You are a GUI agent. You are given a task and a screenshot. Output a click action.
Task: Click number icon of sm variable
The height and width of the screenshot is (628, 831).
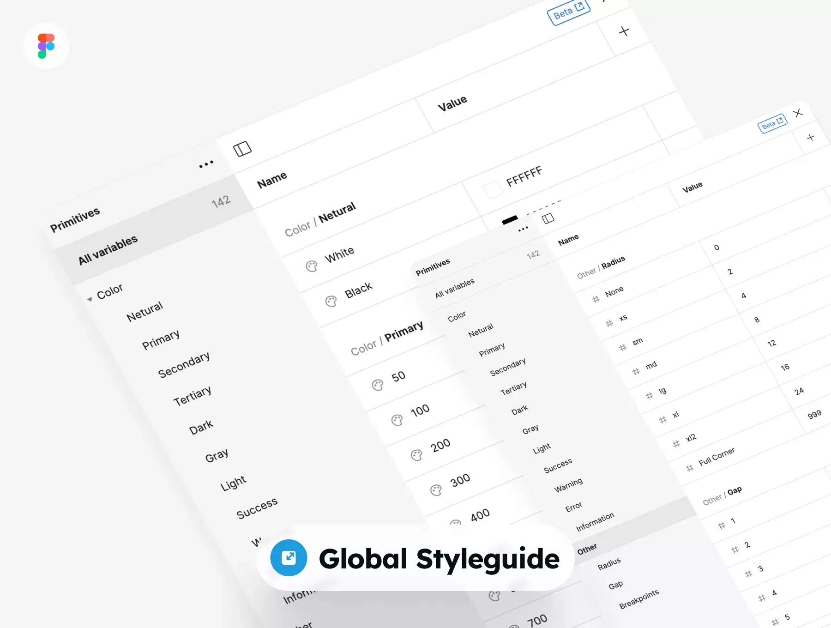[623, 347]
